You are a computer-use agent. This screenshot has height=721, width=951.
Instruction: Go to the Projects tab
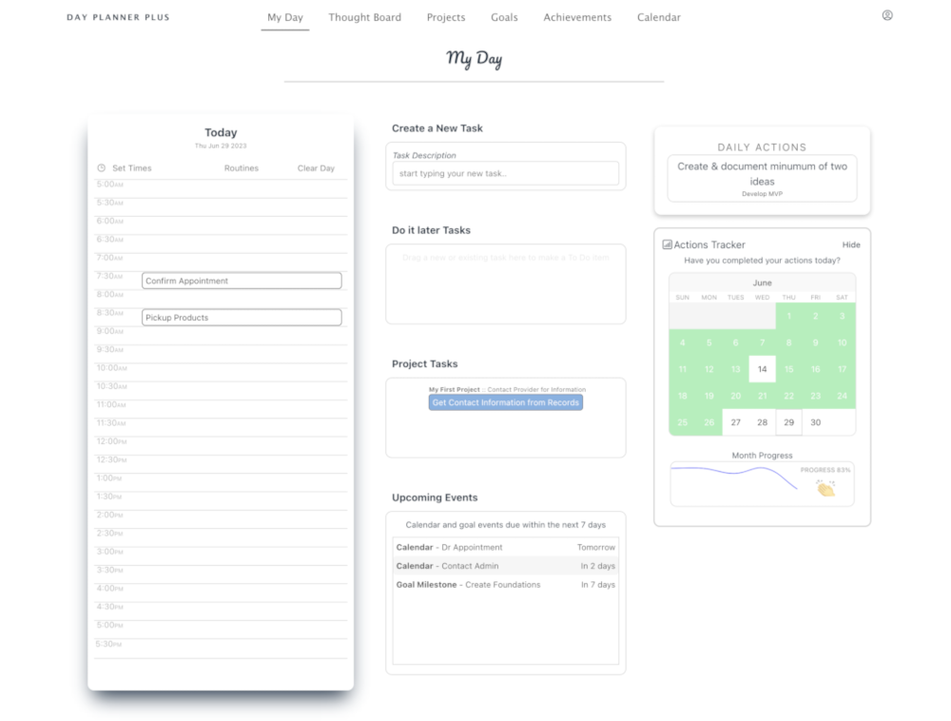pyautogui.click(x=446, y=17)
